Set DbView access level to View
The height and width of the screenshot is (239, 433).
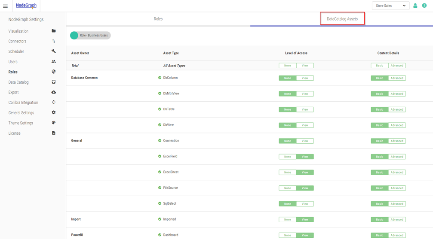[305, 125]
